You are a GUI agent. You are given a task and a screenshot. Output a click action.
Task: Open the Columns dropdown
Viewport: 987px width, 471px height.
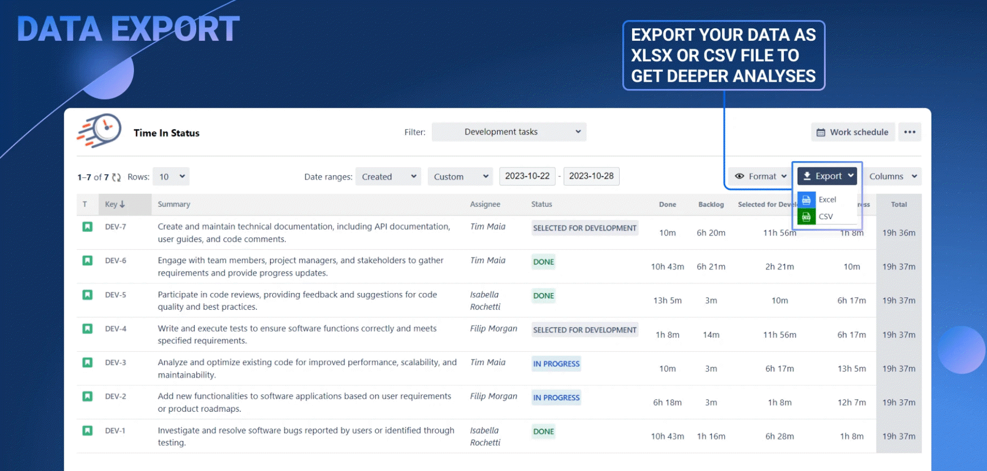coord(893,176)
